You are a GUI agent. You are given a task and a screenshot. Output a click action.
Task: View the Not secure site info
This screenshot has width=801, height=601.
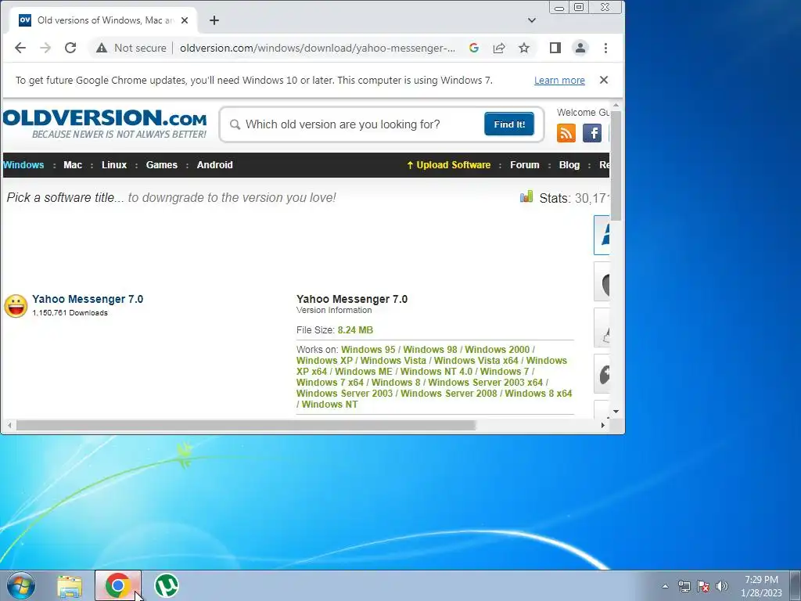pos(131,48)
